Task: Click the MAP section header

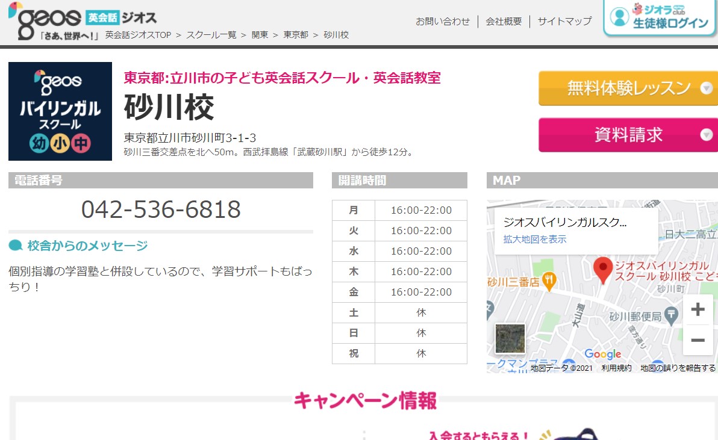Action: click(x=602, y=180)
